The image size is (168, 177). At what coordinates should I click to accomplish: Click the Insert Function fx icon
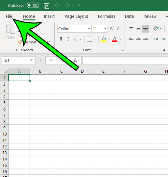click(75, 61)
